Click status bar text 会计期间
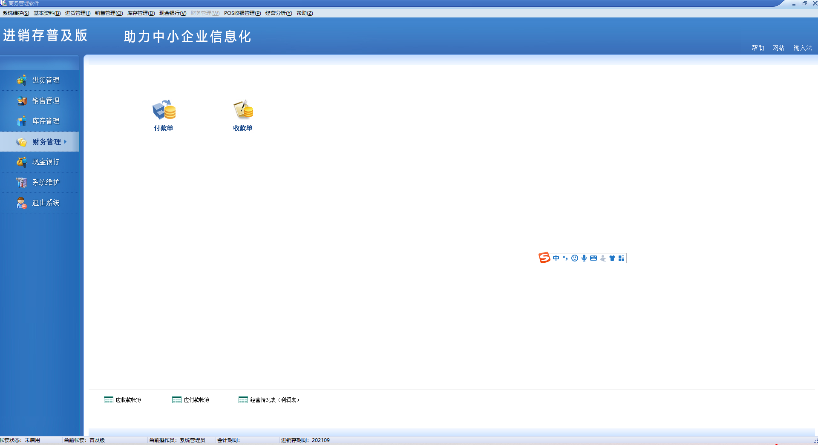Viewport: 818px width, 445px height. coord(229,440)
